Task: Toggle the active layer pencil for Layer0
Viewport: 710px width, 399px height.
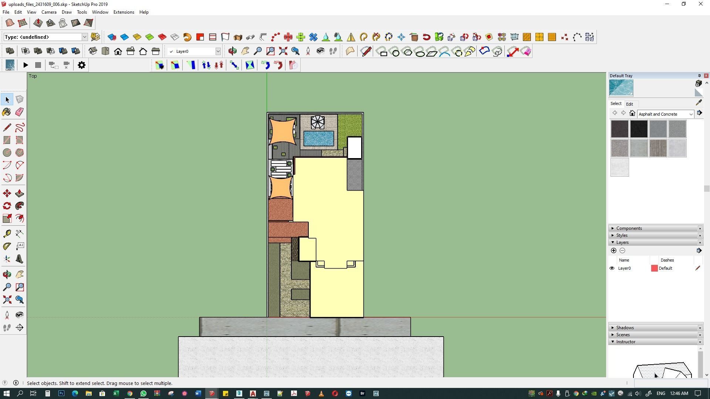Action: (697, 268)
